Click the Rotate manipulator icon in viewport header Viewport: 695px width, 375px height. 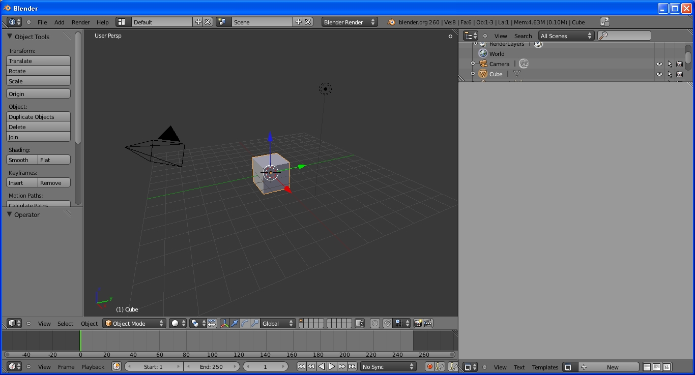click(245, 323)
